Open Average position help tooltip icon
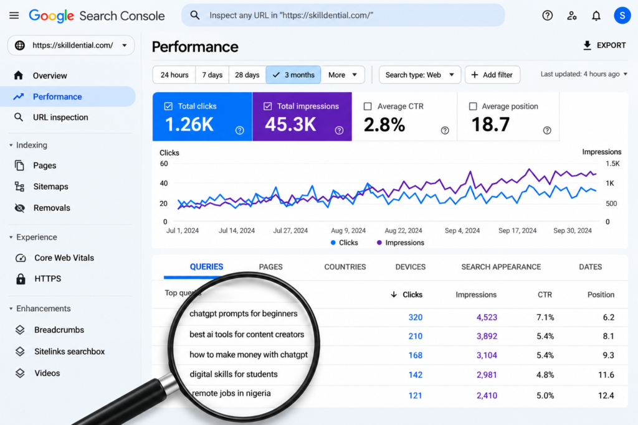The height and width of the screenshot is (425, 638). pos(547,130)
